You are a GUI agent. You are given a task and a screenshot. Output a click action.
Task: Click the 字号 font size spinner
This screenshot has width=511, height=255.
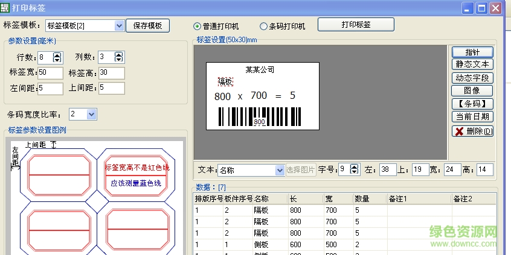click(354, 170)
